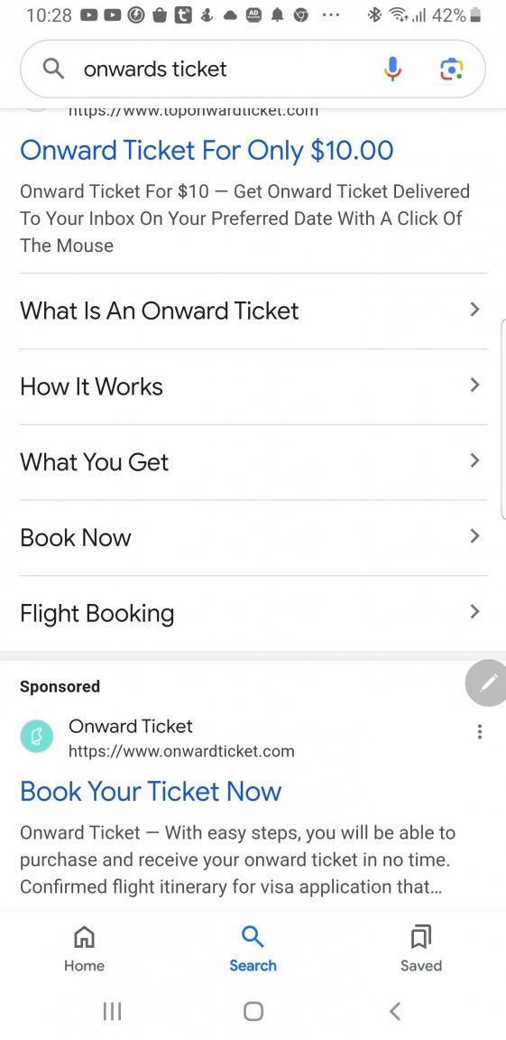Tap Android home navigation button
This screenshot has width=506, height=1040.
(253, 1011)
